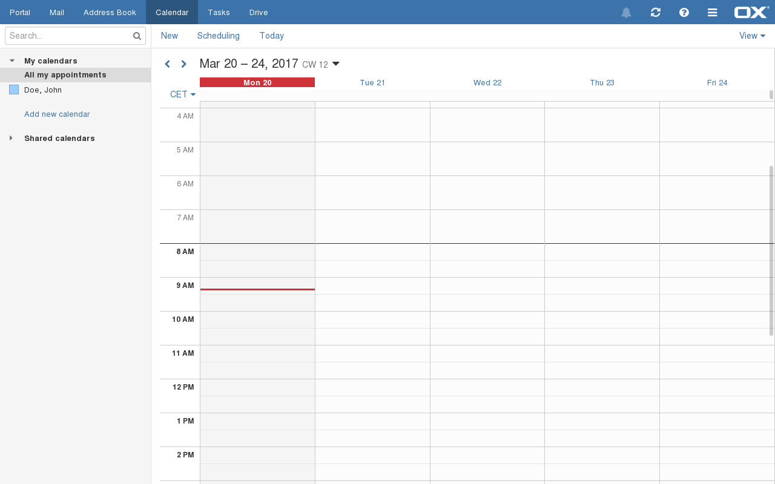Expand the Shared calendars section

(x=11, y=139)
